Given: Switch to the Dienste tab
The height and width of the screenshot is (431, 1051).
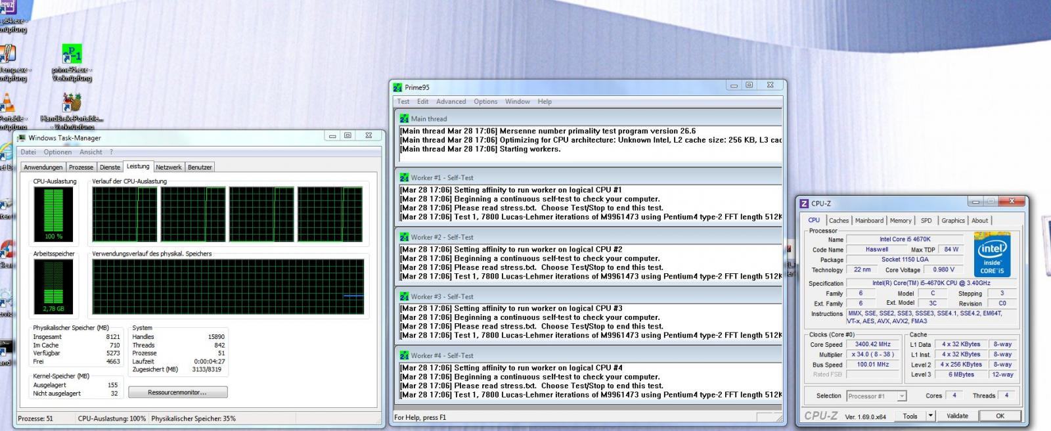Looking at the screenshot, I should pos(110,168).
